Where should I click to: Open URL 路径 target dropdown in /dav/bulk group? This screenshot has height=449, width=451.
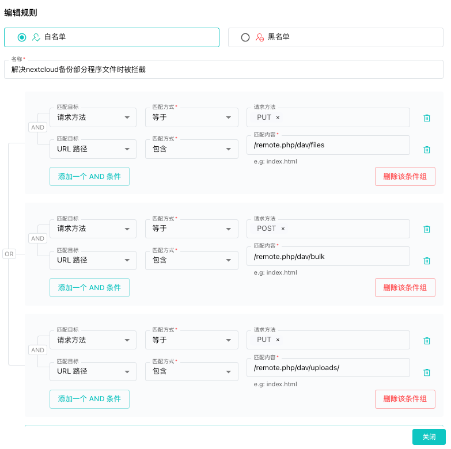click(x=93, y=260)
